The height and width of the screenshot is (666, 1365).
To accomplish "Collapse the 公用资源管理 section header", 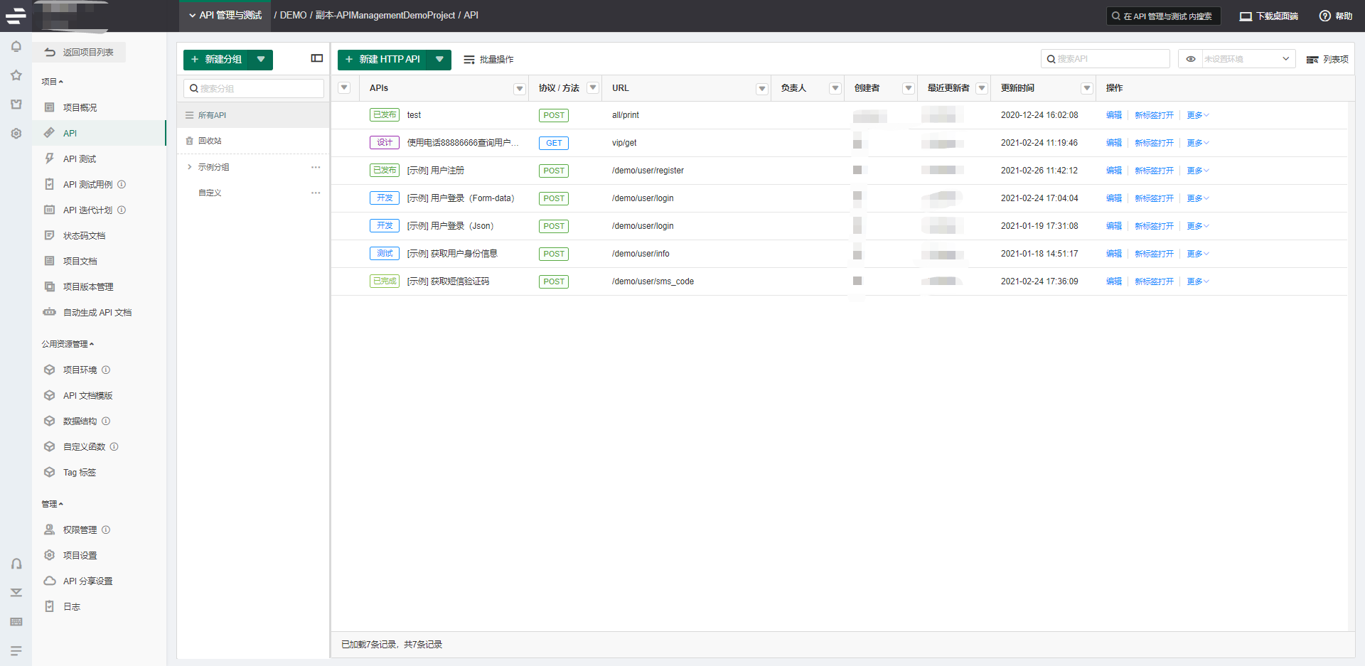I will tap(68, 344).
